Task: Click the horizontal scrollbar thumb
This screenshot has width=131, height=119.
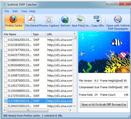Action: (x=28, y=110)
